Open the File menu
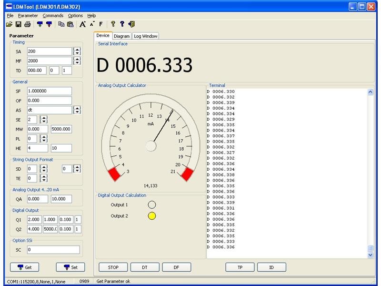Viewport: 381px width, 286px height. (x=10, y=16)
